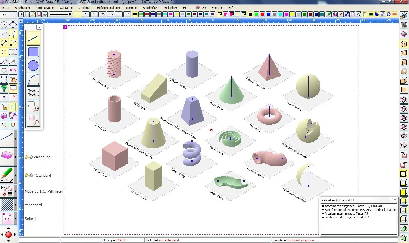The width and height of the screenshot is (409, 243).
Task: Pick the red line color swatch
Action: (147, 14)
